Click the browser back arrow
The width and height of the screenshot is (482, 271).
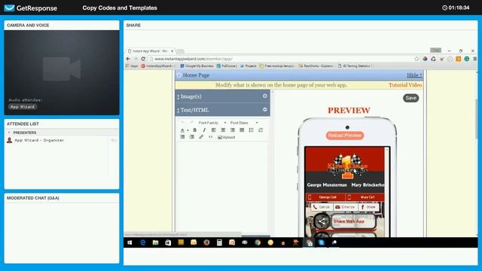(x=128, y=59)
